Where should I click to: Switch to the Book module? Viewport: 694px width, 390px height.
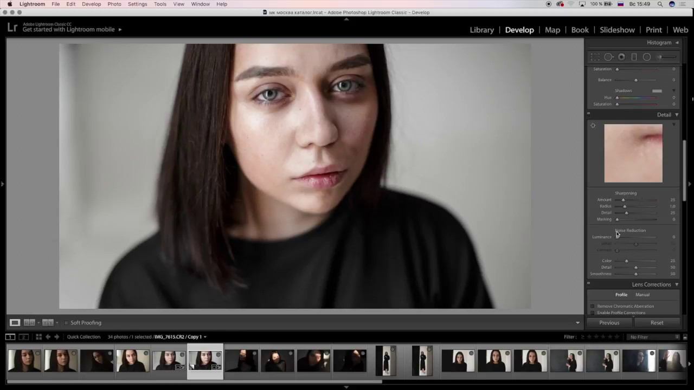580,30
